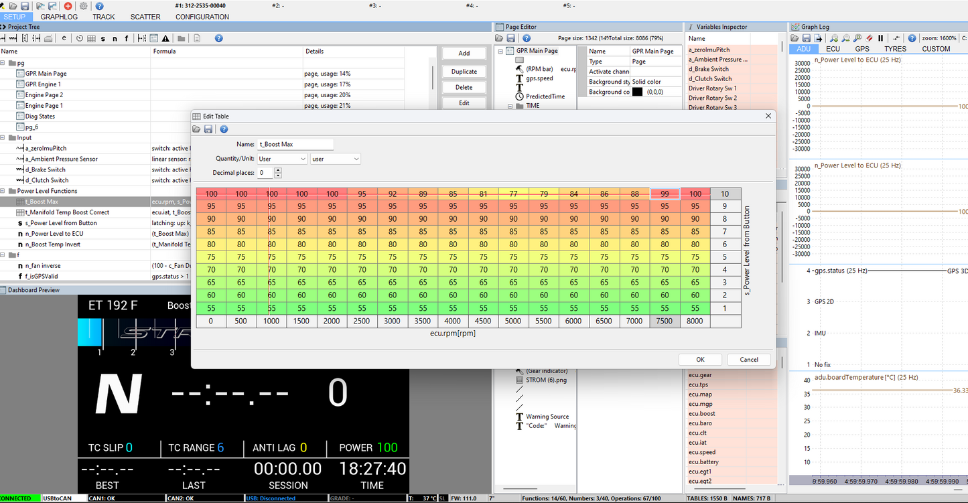
Task: Click the red plus add icon
Action: coord(68,6)
